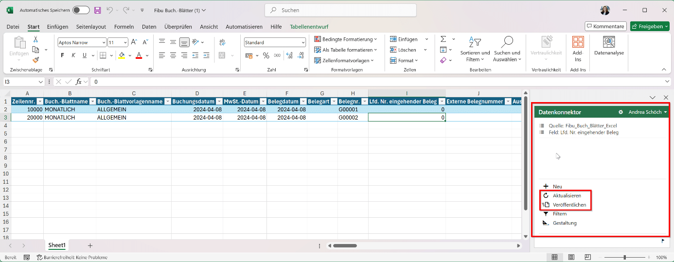Click the percent style icon

pyautogui.click(x=266, y=55)
